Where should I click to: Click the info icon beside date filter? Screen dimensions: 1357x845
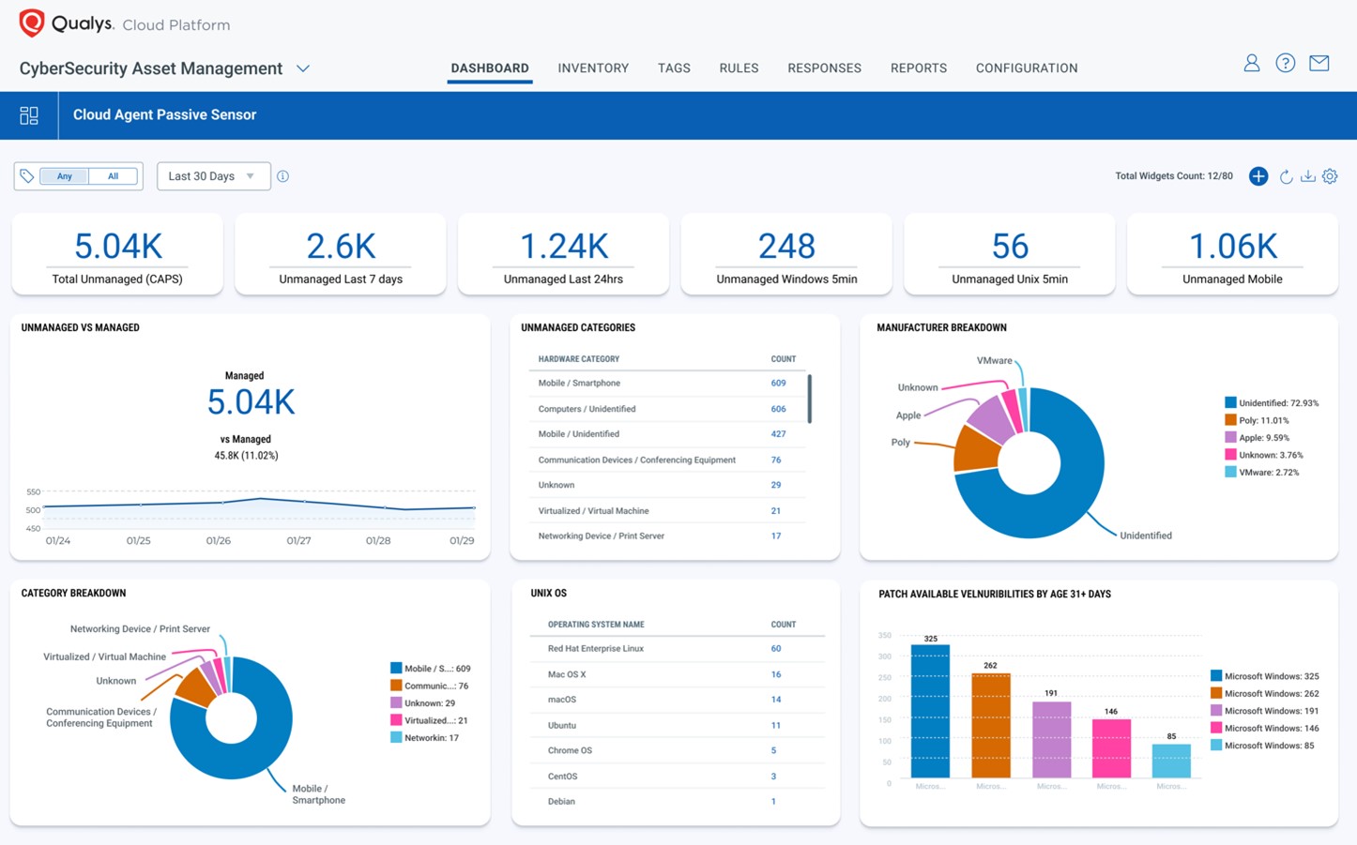282,175
